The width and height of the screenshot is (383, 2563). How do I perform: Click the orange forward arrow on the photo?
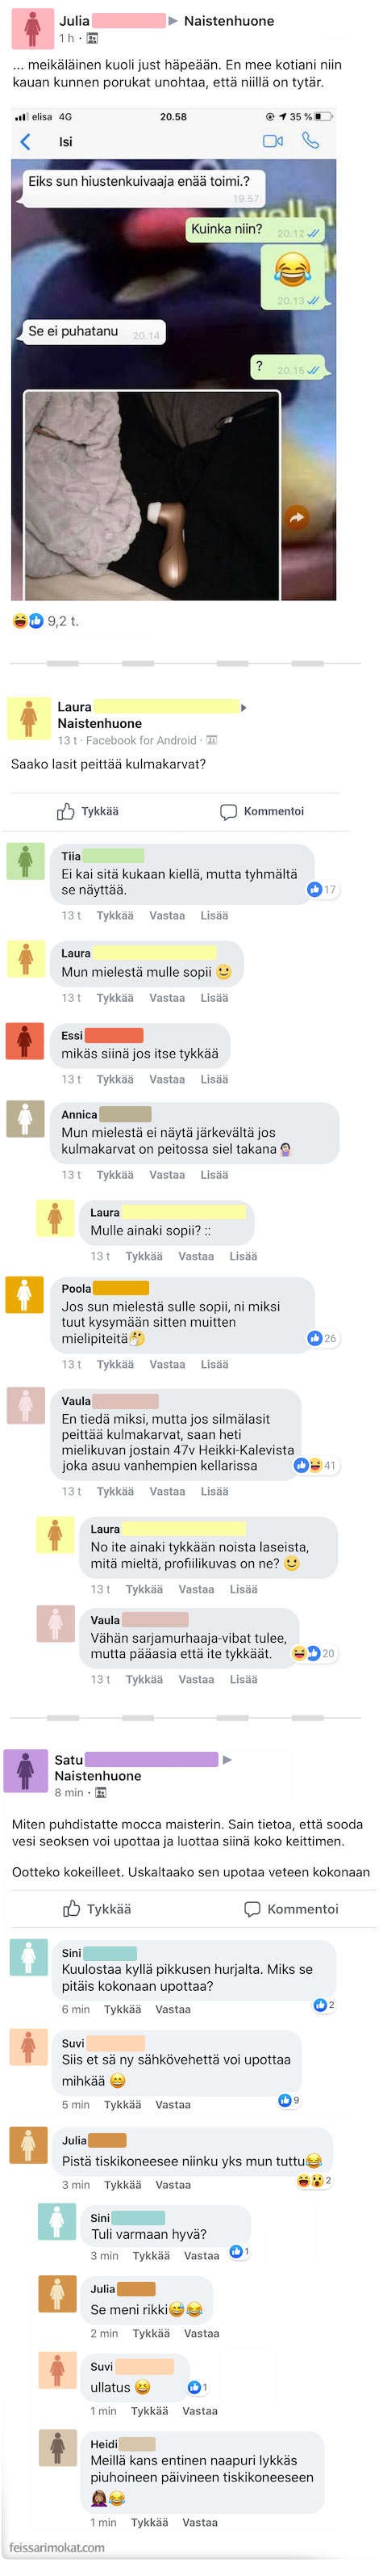pos(297,516)
